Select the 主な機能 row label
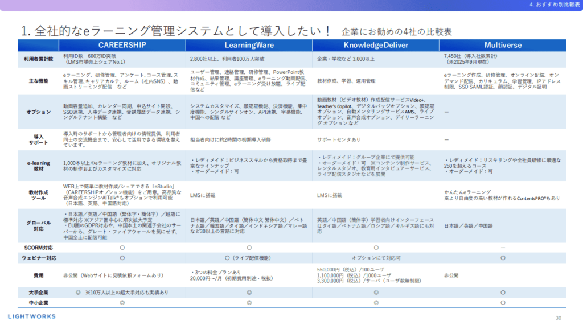The height and width of the screenshot is (325, 583). (38, 81)
